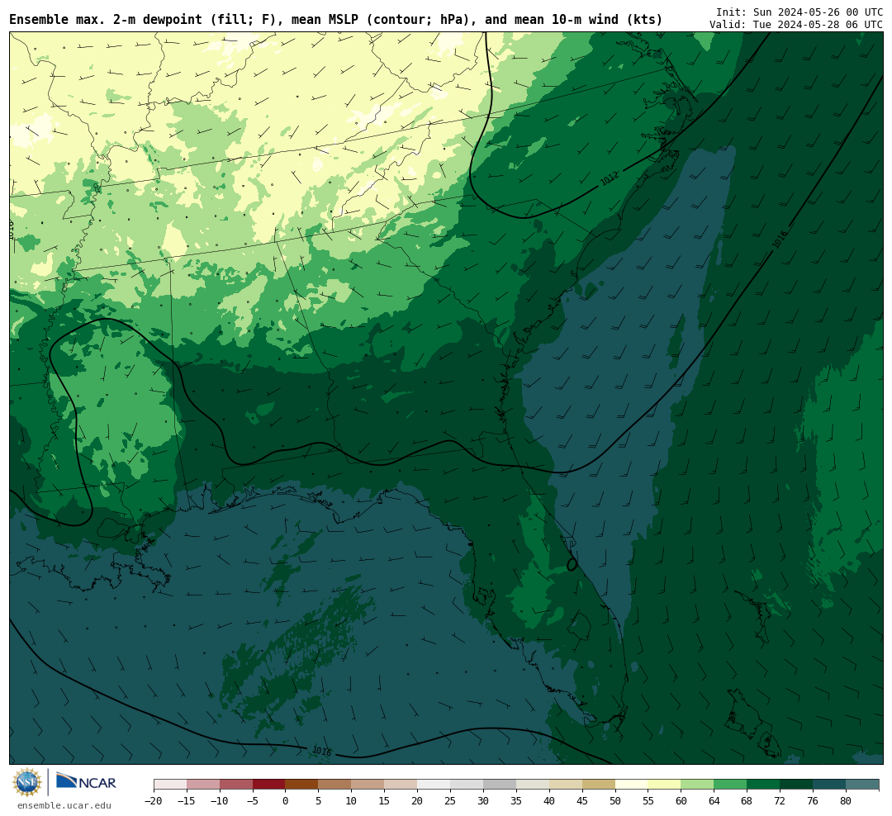This screenshot has height=816, width=892.
Task: Pick the light green swatch between 60 and 64
Action: 698,785
